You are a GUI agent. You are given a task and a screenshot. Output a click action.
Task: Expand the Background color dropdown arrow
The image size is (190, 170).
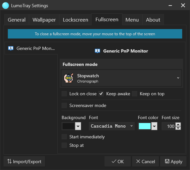coord(78,126)
